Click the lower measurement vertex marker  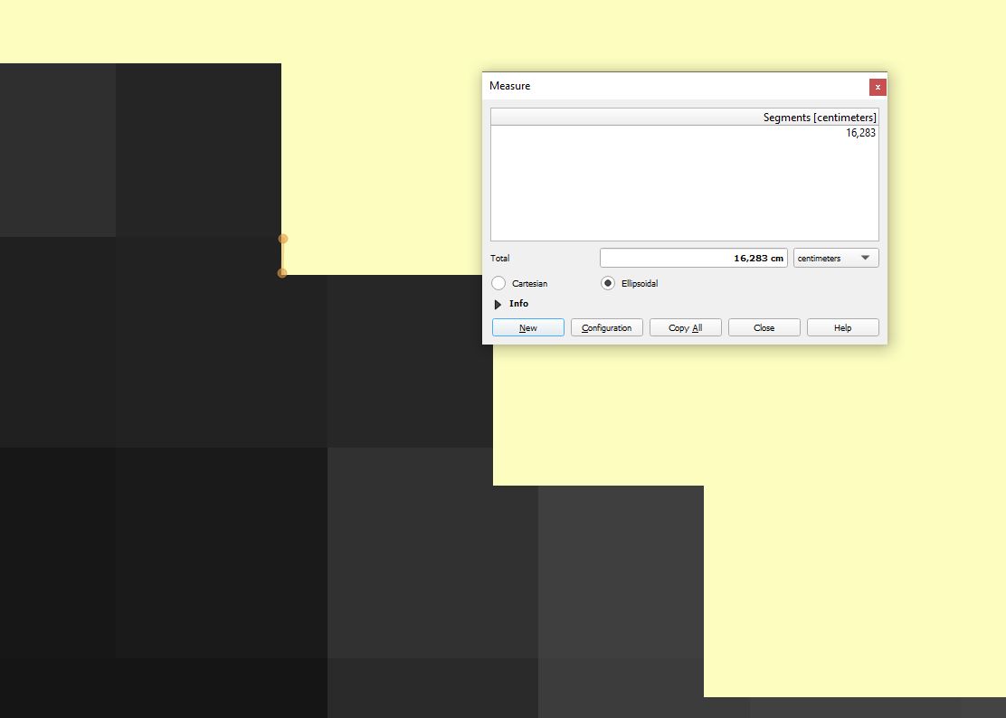pos(281,273)
